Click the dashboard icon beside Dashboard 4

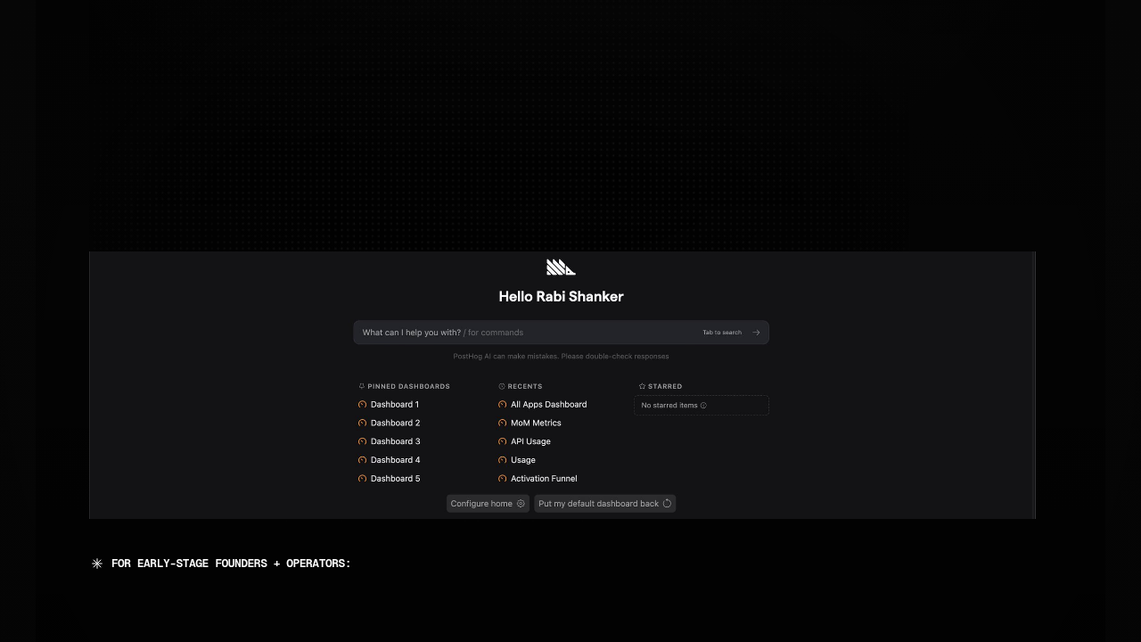[x=362, y=460]
